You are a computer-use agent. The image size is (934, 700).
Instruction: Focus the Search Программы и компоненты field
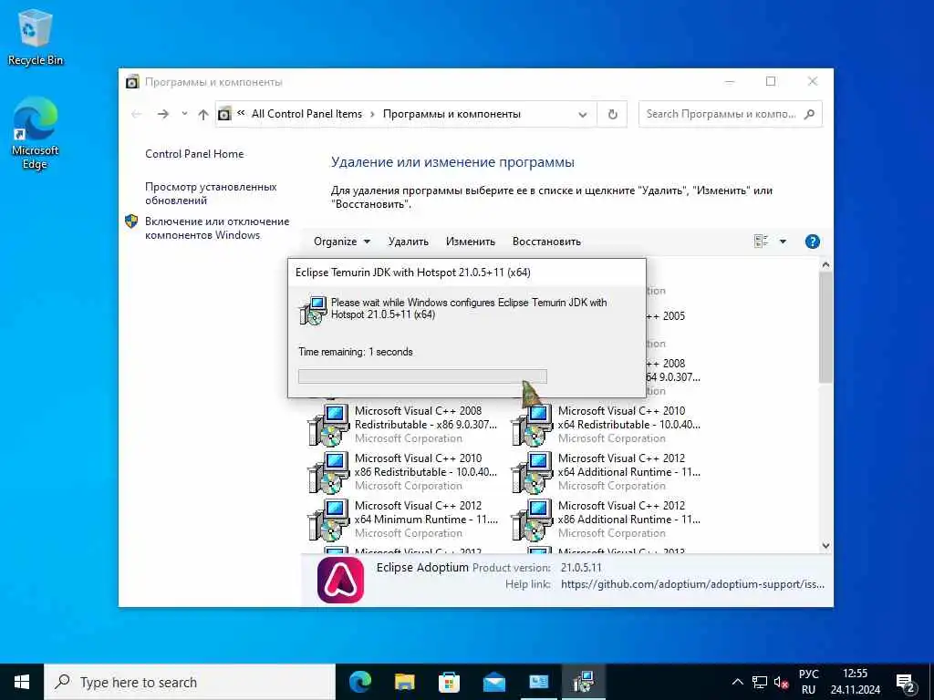click(x=721, y=114)
